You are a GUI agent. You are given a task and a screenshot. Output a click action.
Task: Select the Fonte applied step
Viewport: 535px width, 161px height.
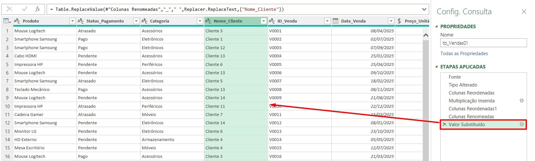pyautogui.click(x=454, y=77)
